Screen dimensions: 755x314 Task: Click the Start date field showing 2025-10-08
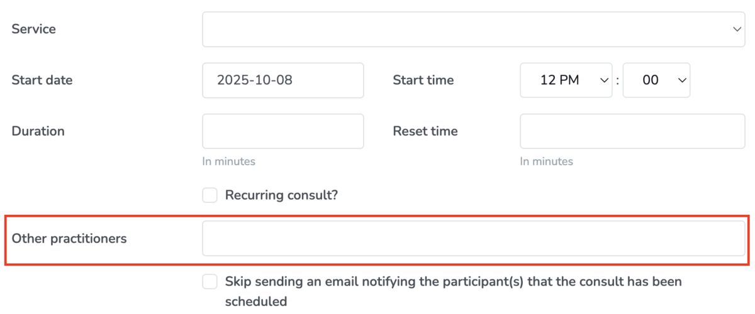click(x=282, y=80)
